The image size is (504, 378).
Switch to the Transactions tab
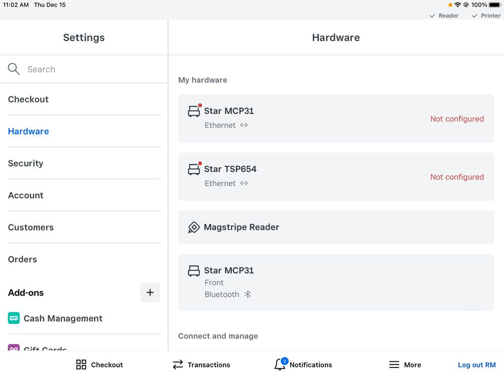point(201,364)
